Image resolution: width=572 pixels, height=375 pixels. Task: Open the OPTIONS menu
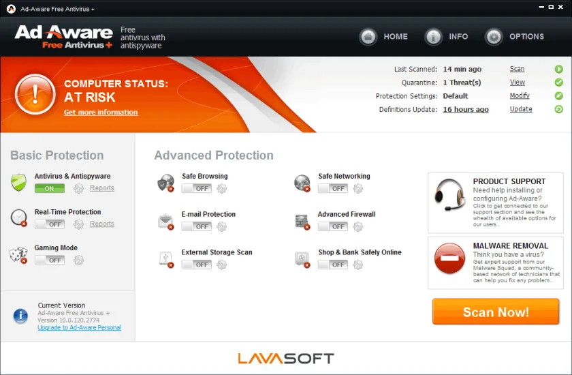[x=514, y=37]
